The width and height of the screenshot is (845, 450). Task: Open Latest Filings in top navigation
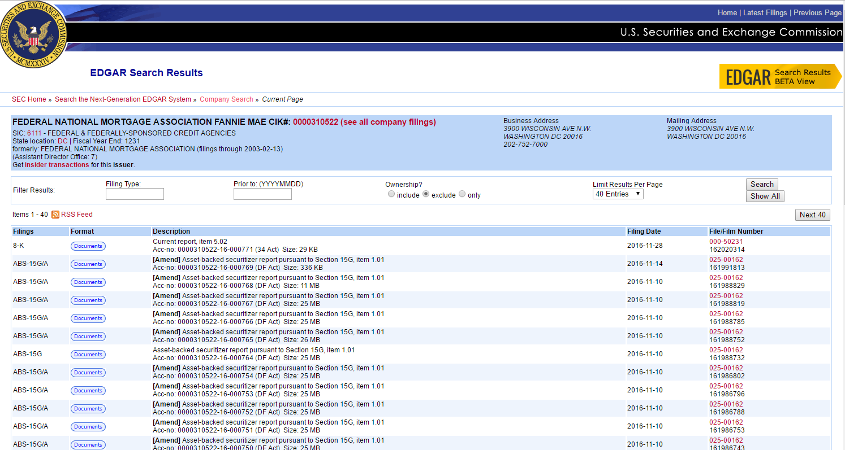pyautogui.click(x=765, y=13)
